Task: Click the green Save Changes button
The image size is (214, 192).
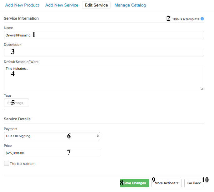Action: click(134, 183)
